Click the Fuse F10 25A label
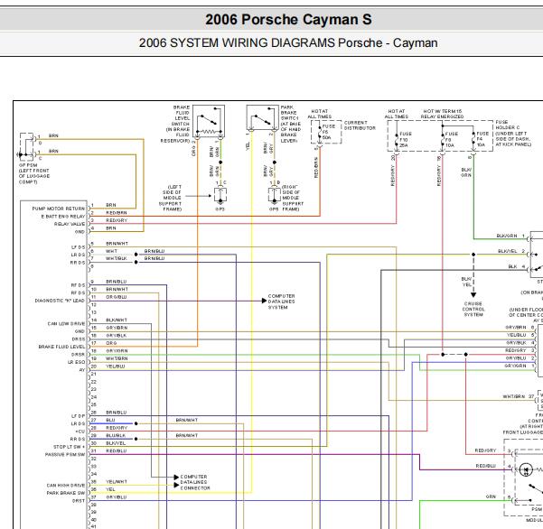This screenshot has height=529, width=543. 406,139
